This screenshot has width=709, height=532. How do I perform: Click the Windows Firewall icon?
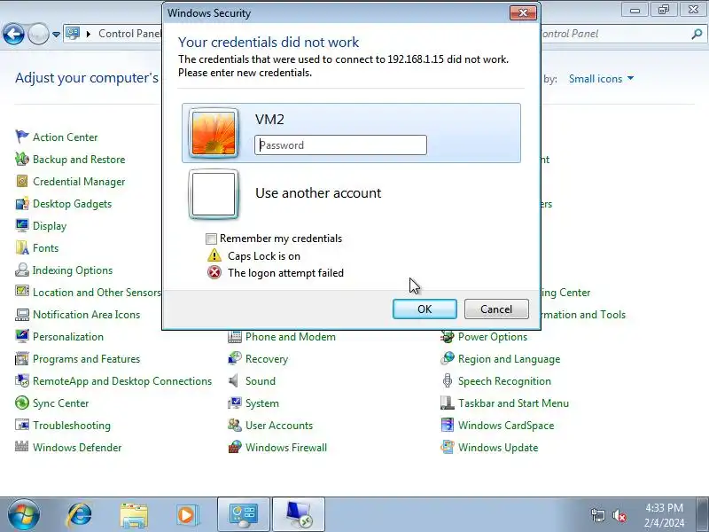pos(234,447)
